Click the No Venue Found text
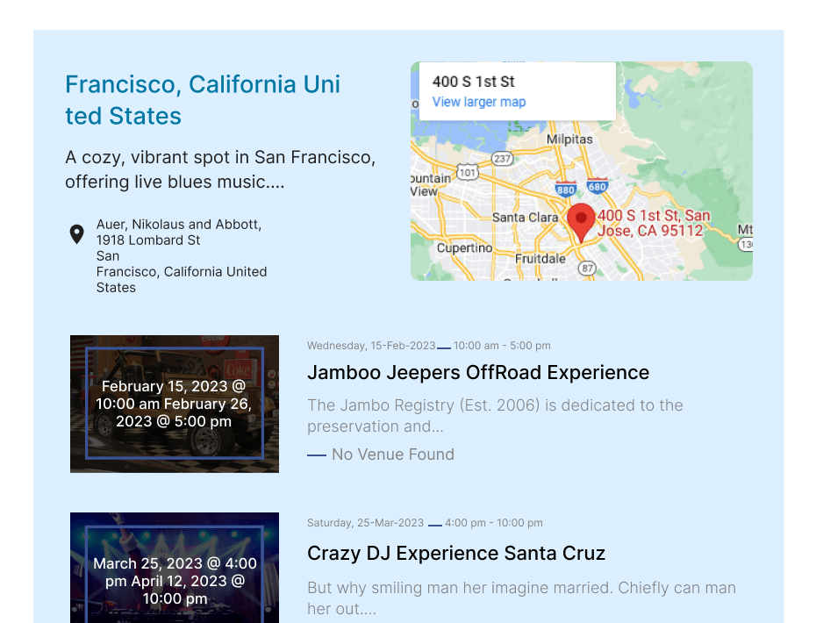 click(x=392, y=455)
